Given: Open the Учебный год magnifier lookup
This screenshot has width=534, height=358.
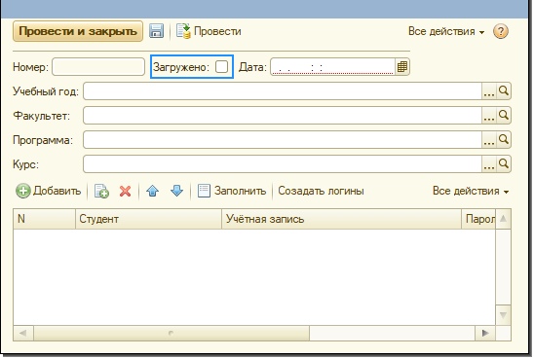Looking at the screenshot, I should [x=504, y=91].
